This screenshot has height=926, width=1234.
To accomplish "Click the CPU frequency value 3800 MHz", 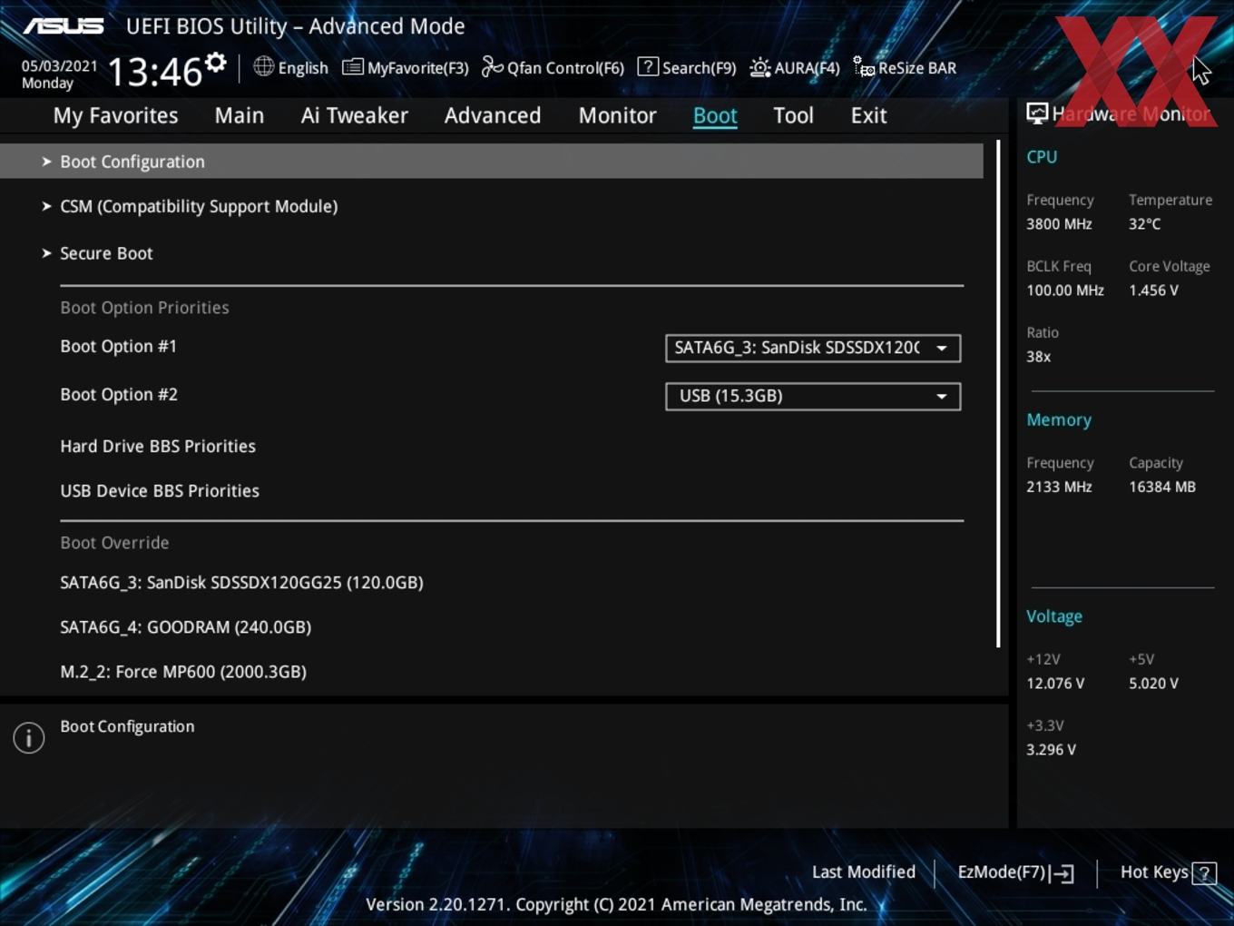I will coord(1059,223).
